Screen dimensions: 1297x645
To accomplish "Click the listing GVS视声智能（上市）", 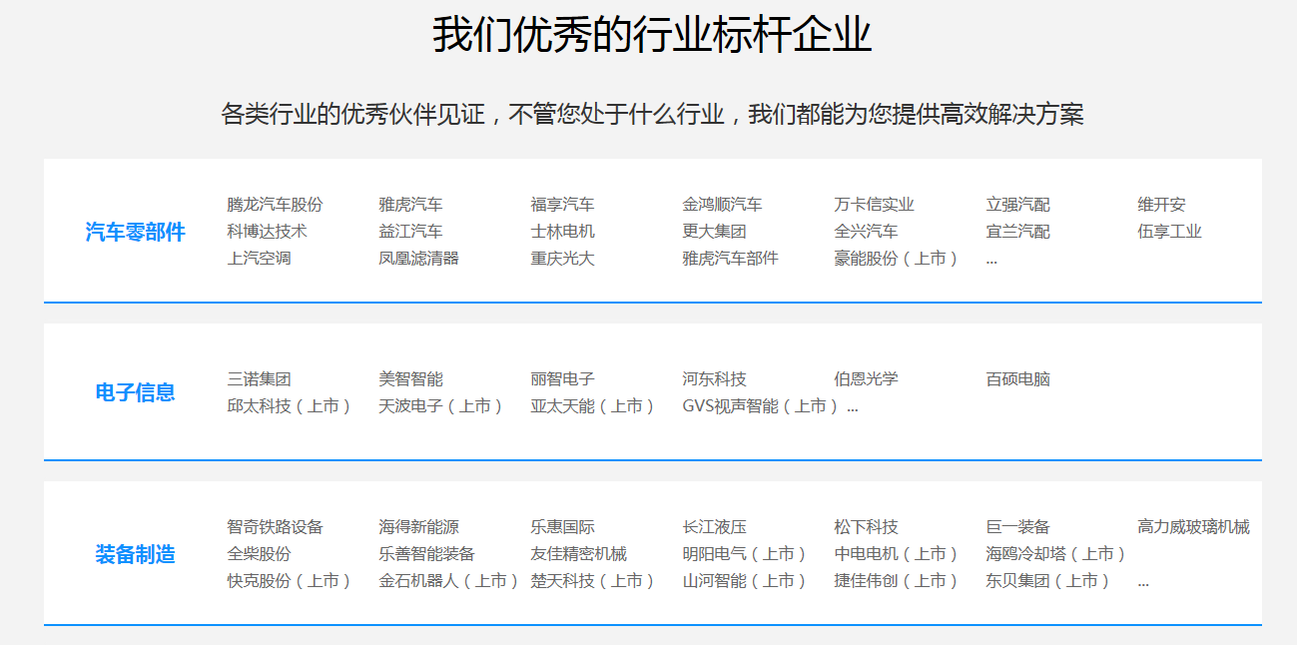I will (762, 406).
